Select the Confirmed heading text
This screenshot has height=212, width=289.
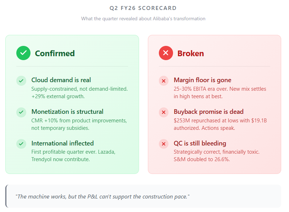tap(55, 53)
